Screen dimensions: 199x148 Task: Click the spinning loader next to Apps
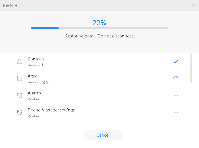click(x=176, y=79)
